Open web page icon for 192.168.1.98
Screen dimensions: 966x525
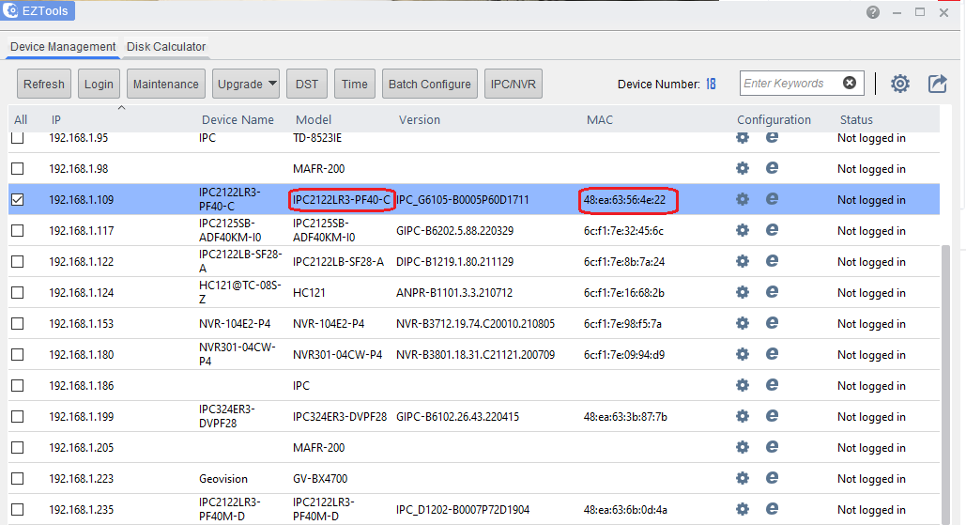(x=772, y=167)
